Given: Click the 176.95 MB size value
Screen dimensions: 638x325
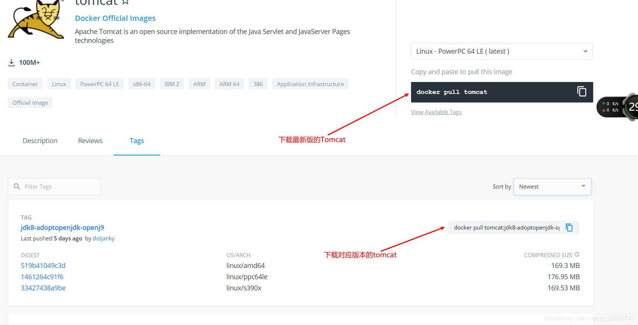Looking at the screenshot, I should (x=564, y=277).
